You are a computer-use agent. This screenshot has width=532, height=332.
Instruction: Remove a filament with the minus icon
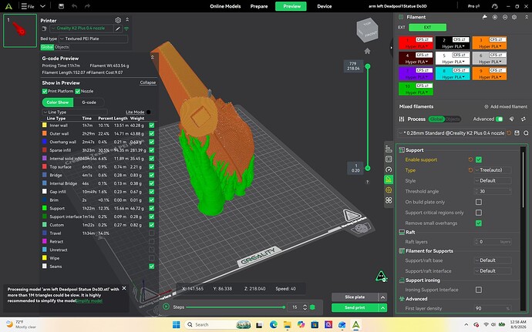(x=505, y=17)
